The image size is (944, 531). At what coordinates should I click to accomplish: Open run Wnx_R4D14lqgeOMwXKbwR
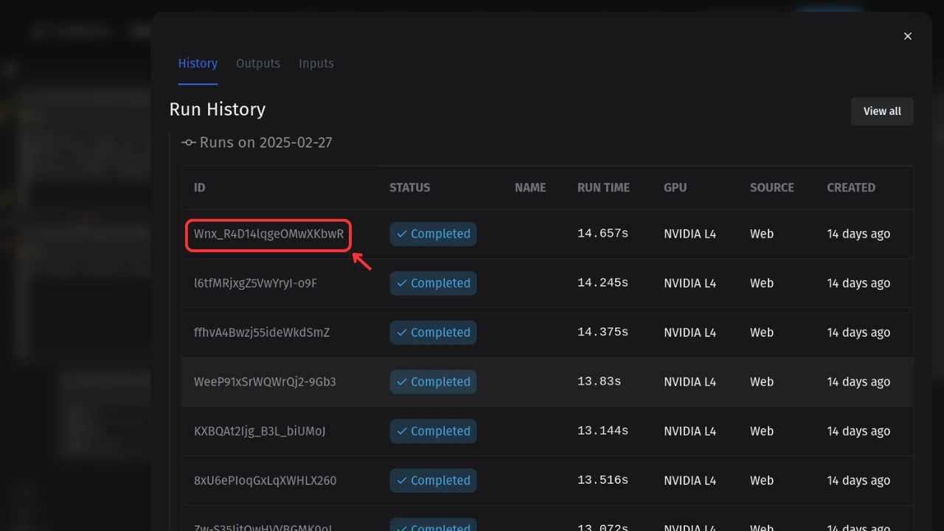click(x=268, y=234)
